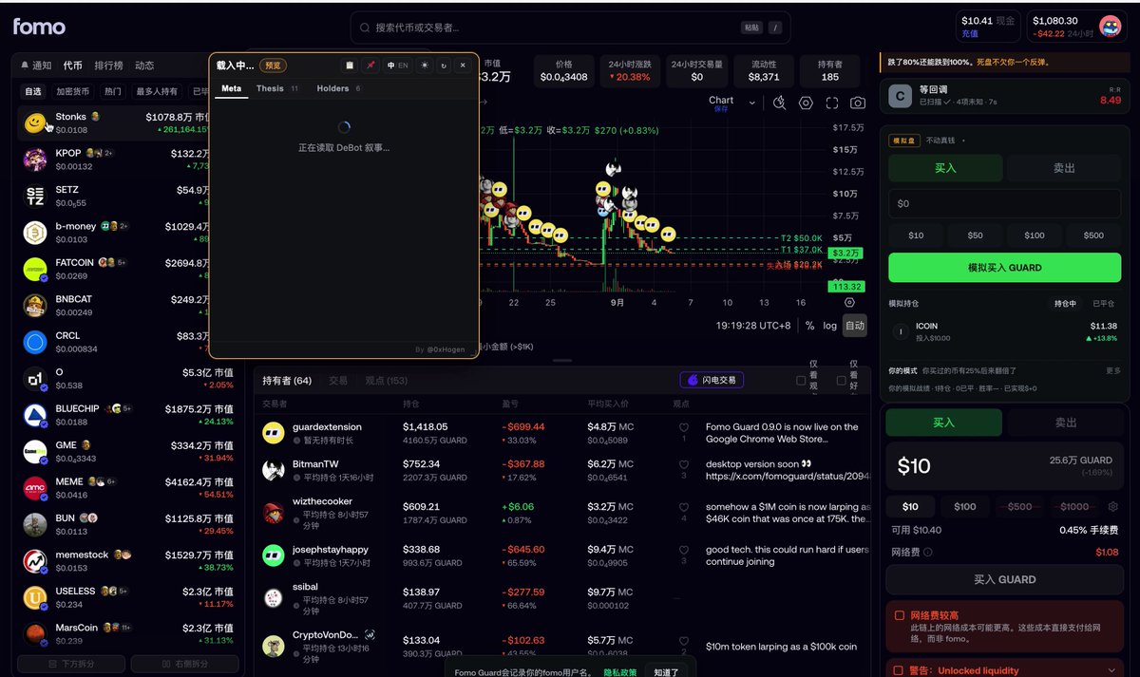Like wizthecooker's comment heart
Screen dimensions: 1140x677
(683, 507)
